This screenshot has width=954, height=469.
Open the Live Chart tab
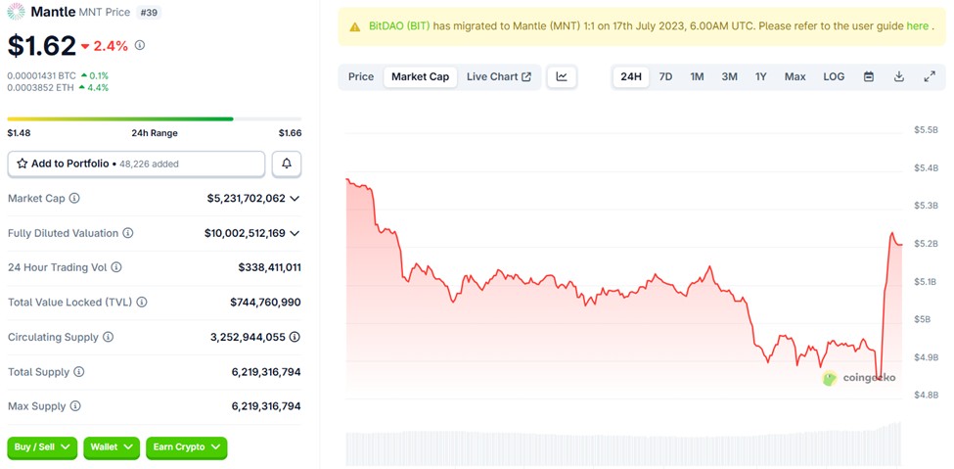[498, 76]
